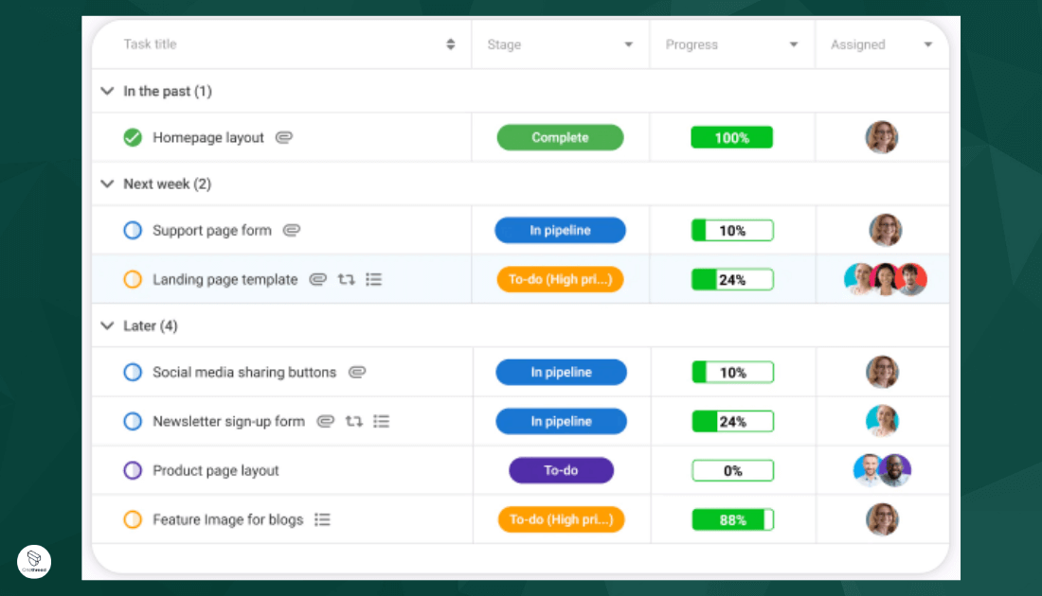
Task: Click the logo badge in the bottom-left corner
Action: (x=34, y=561)
